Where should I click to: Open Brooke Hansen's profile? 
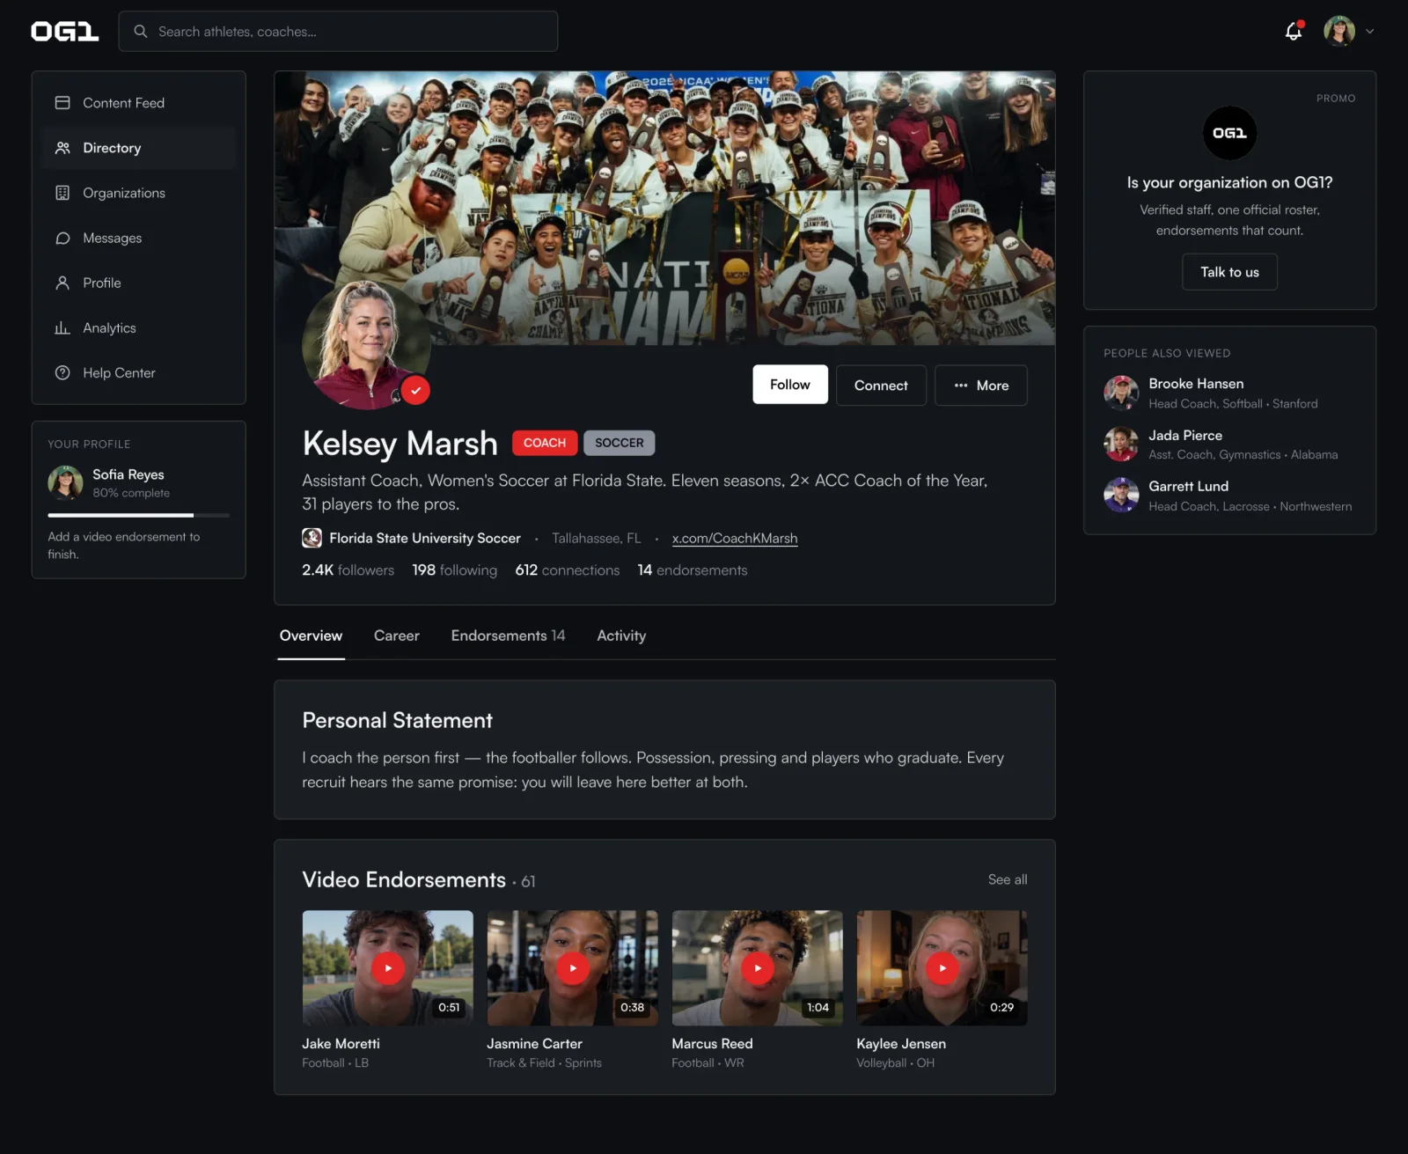coord(1229,393)
